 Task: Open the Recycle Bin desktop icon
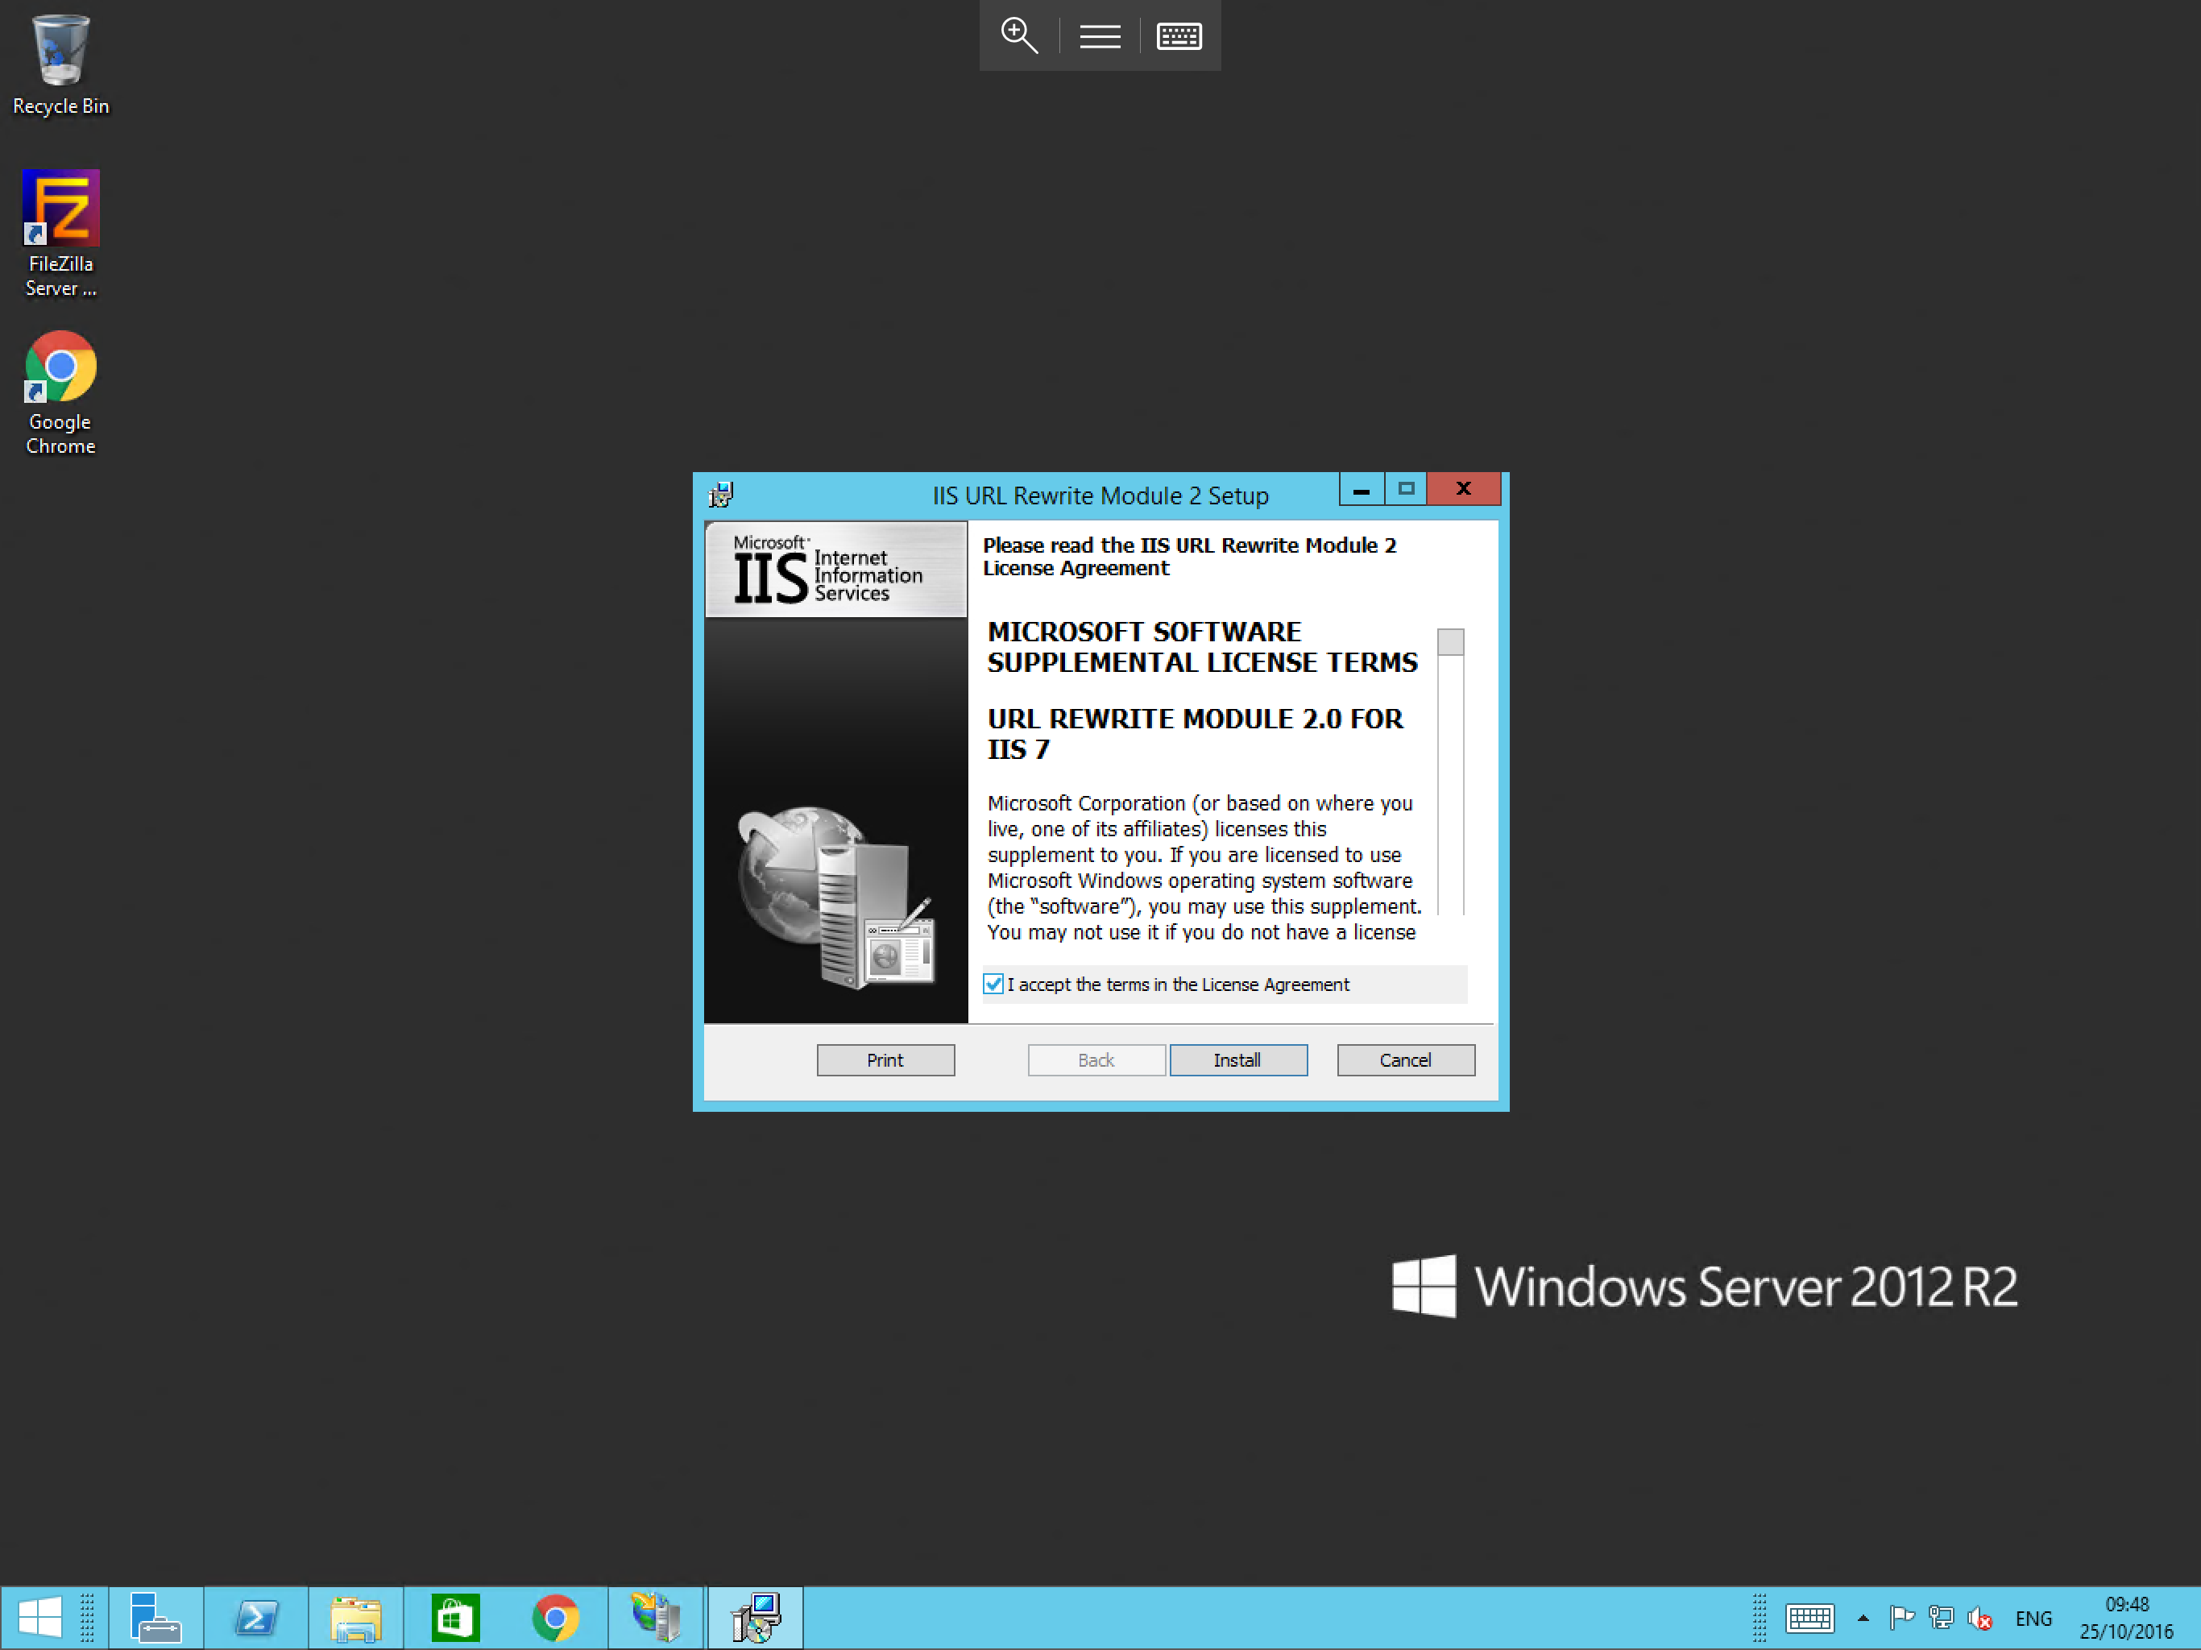[60, 64]
